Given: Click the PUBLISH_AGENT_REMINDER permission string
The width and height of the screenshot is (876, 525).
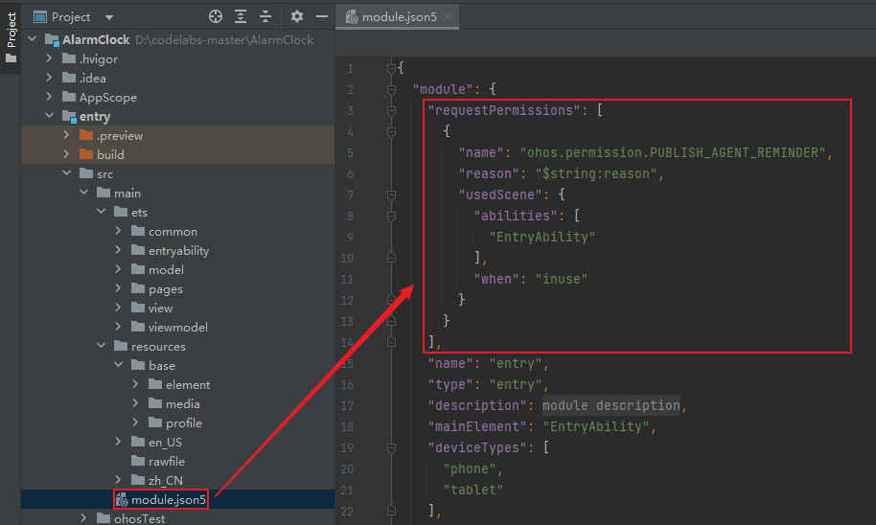Looking at the screenshot, I should pos(673,152).
